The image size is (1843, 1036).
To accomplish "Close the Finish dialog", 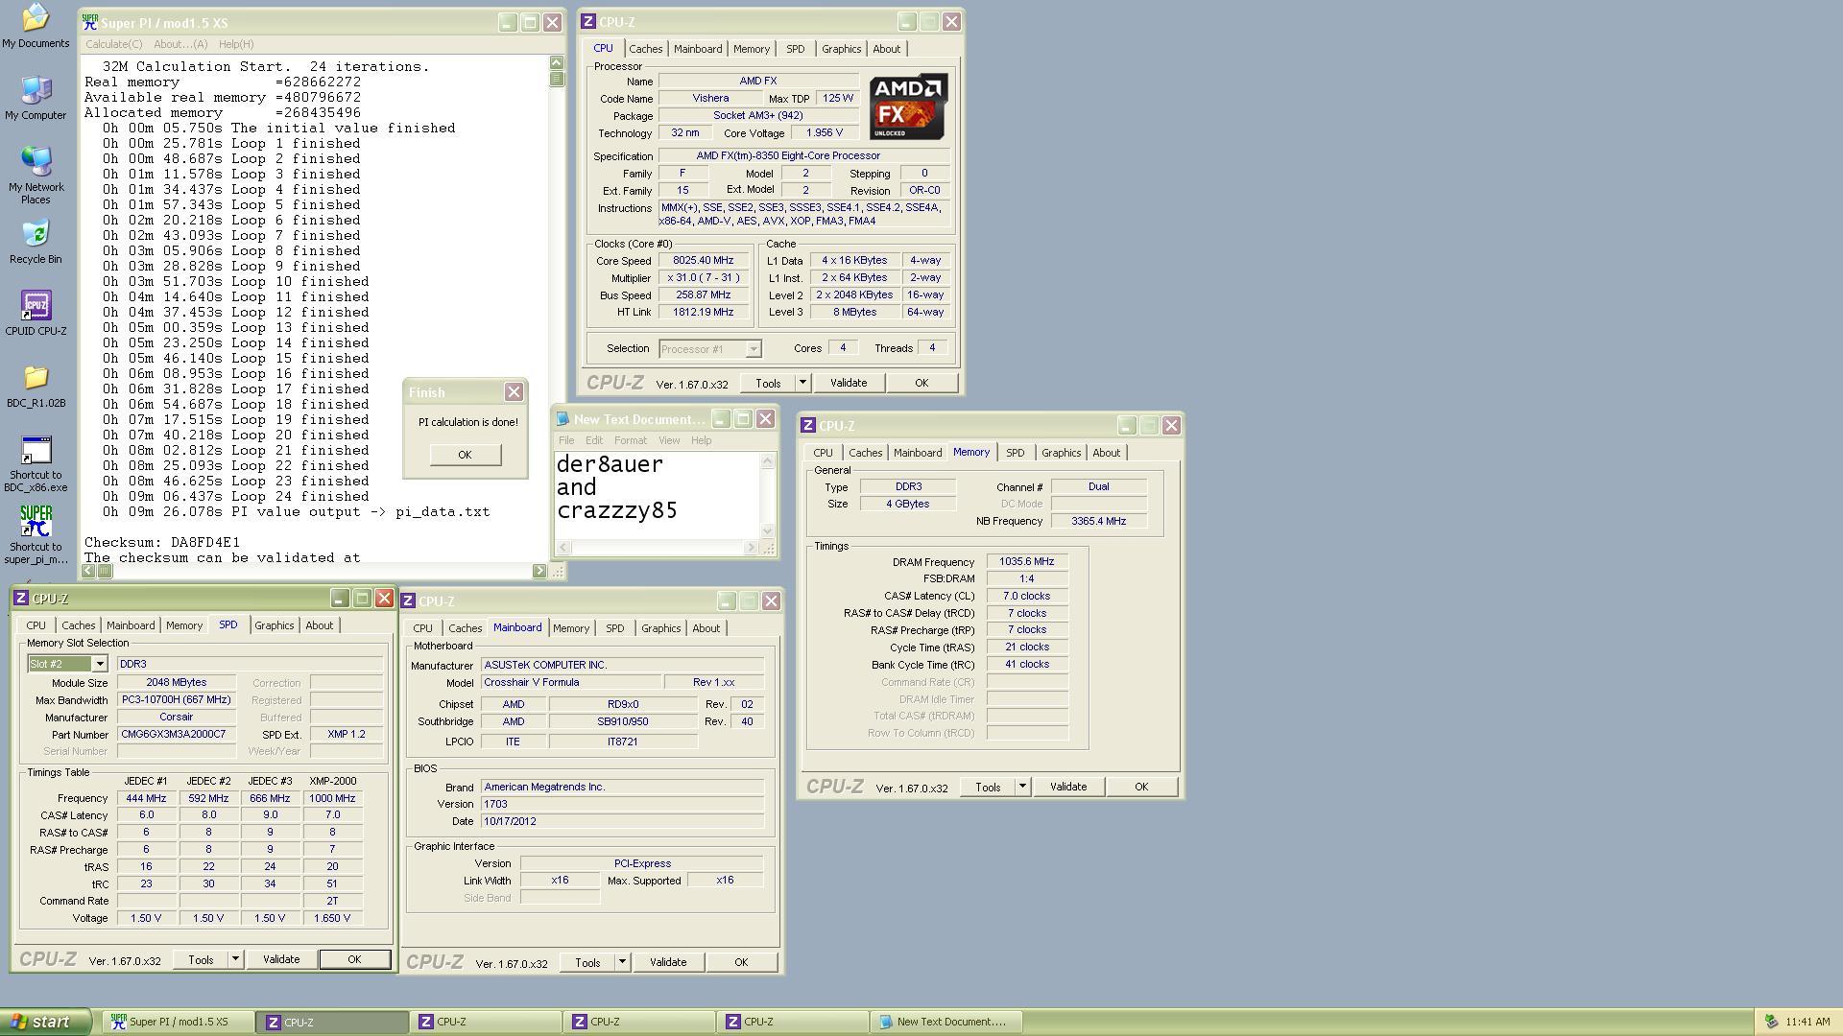I will click(x=514, y=391).
